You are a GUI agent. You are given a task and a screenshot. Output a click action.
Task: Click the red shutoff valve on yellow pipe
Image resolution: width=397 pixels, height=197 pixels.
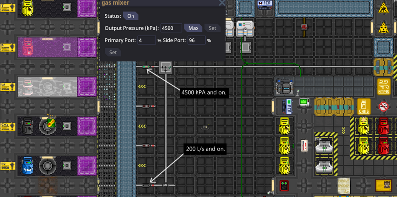click(304, 27)
